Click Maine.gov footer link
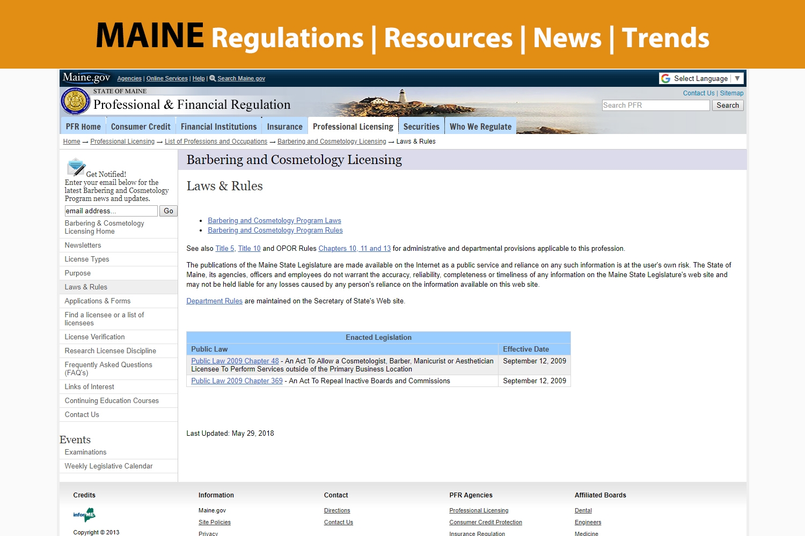The width and height of the screenshot is (805, 536). (x=212, y=510)
